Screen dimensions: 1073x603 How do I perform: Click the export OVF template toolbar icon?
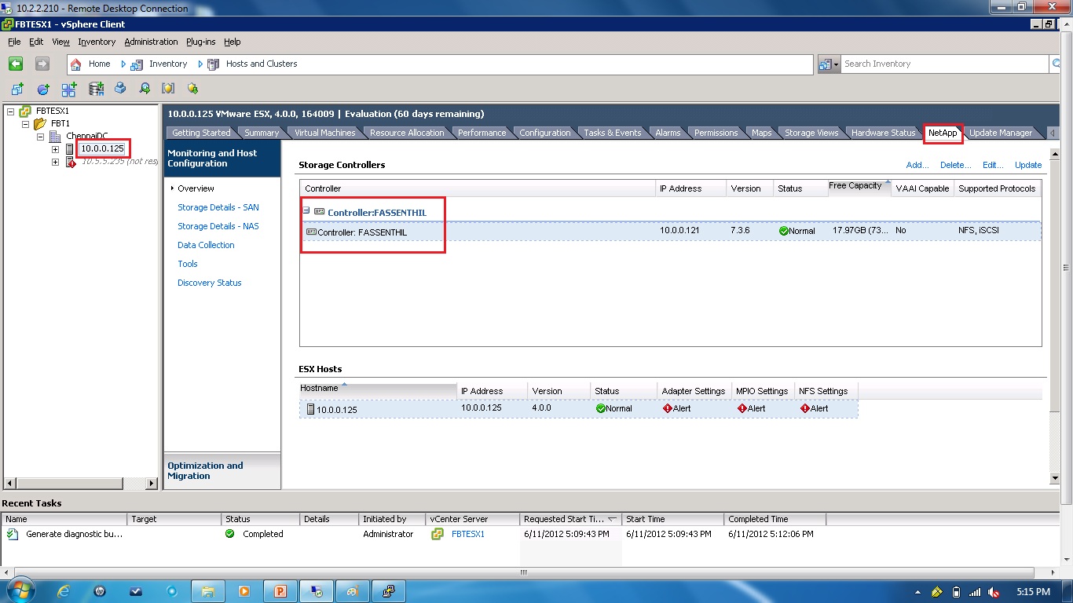pyautogui.click(x=120, y=89)
